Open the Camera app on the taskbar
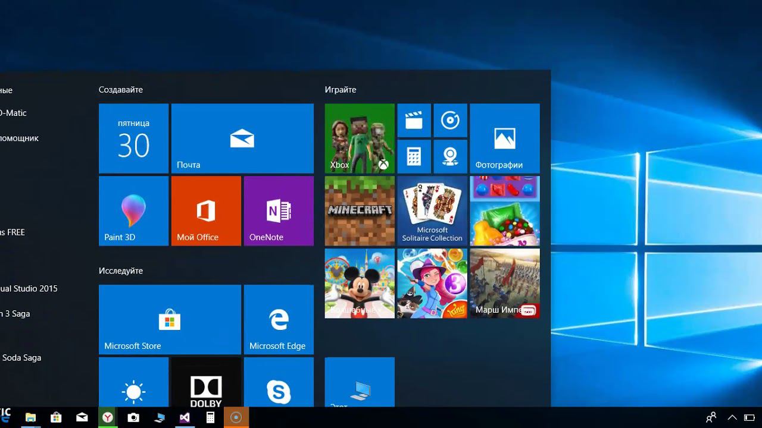The width and height of the screenshot is (762, 428). pos(133,417)
